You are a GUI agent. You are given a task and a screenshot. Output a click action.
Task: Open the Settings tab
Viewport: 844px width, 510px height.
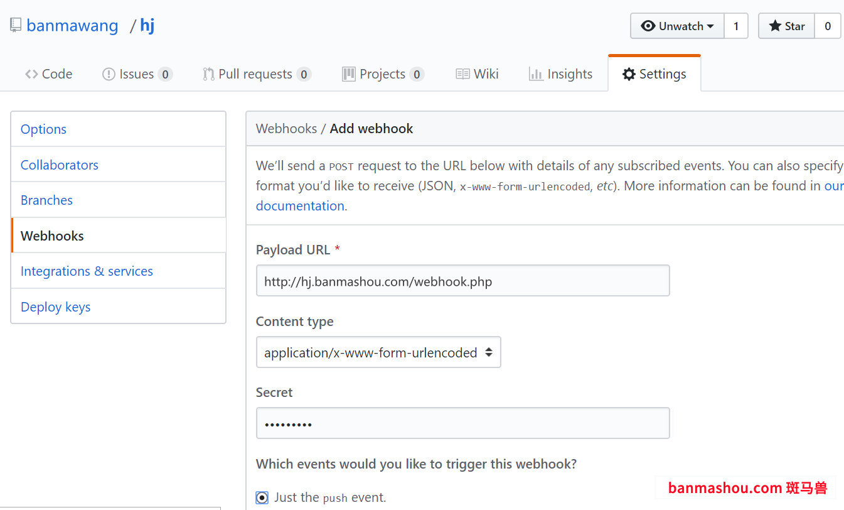click(654, 74)
